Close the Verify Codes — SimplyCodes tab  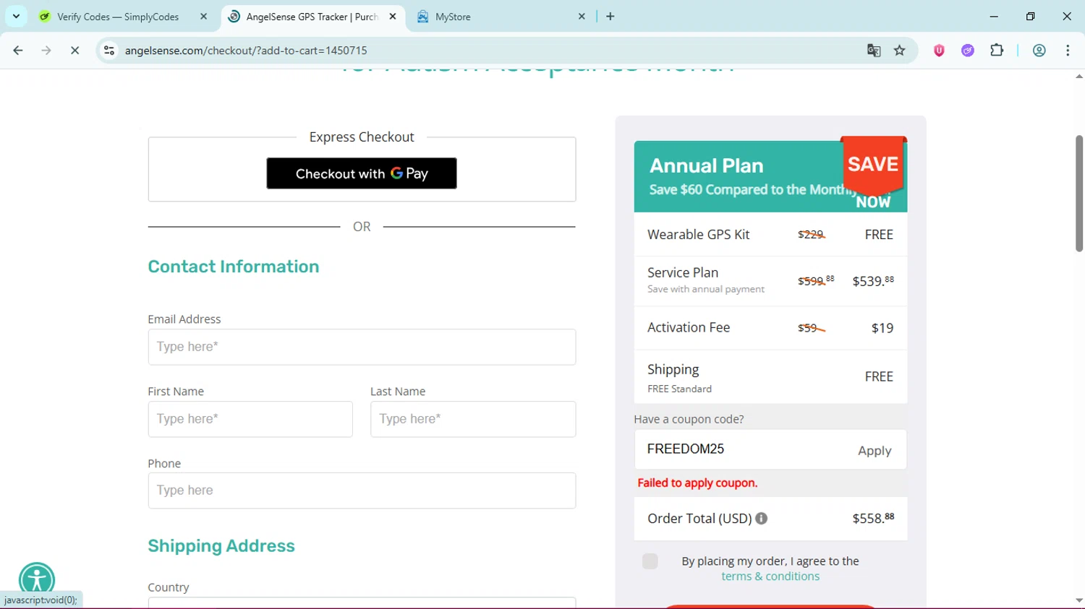[203, 16]
